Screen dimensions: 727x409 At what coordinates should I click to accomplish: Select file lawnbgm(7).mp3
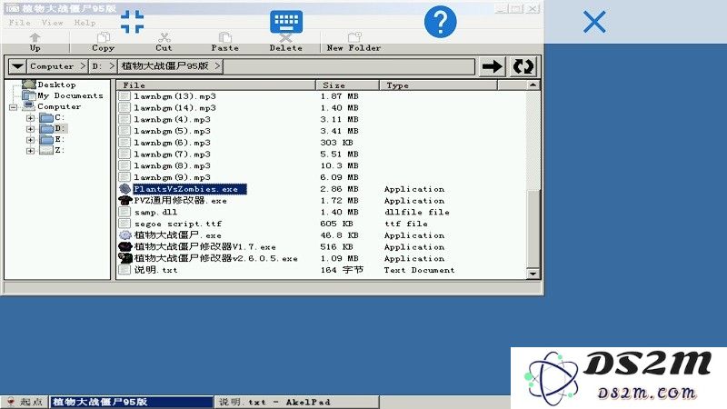pyautogui.click(x=172, y=154)
